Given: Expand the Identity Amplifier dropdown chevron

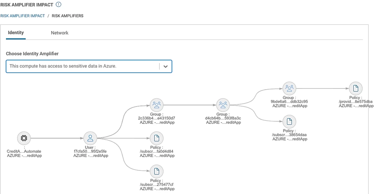Looking at the screenshot, I should tap(165, 66).
